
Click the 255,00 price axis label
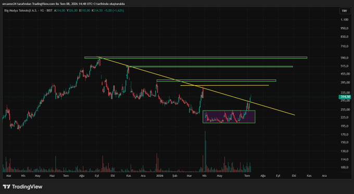click(345, 109)
